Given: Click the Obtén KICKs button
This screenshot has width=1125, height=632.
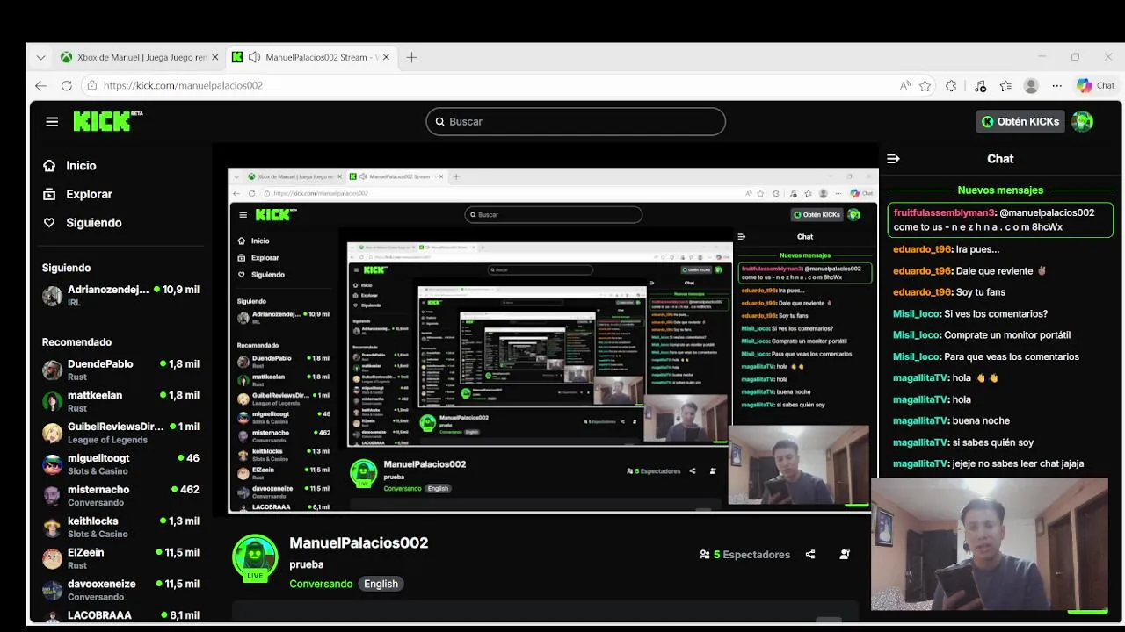Looking at the screenshot, I should [x=1020, y=121].
